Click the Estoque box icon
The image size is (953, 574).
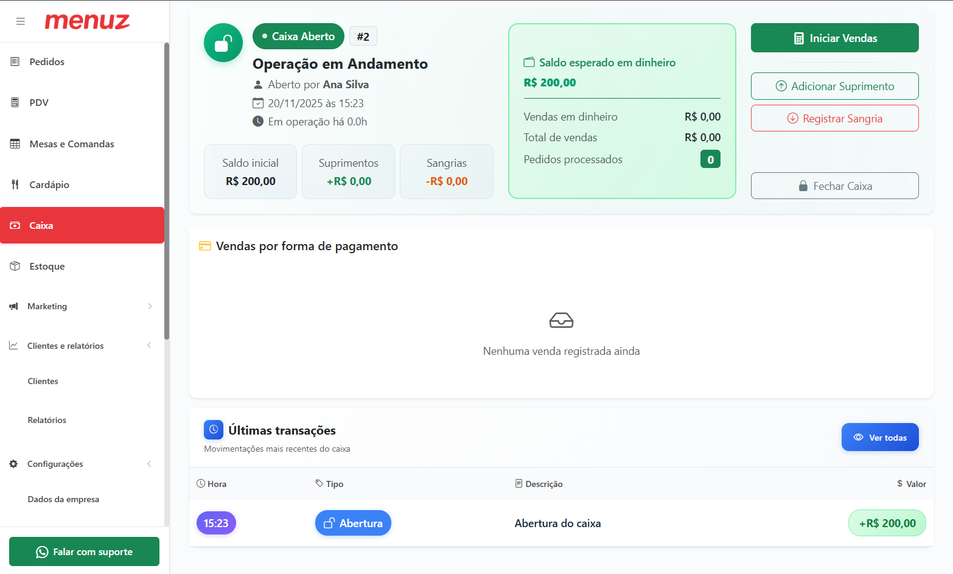pos(15,266)
